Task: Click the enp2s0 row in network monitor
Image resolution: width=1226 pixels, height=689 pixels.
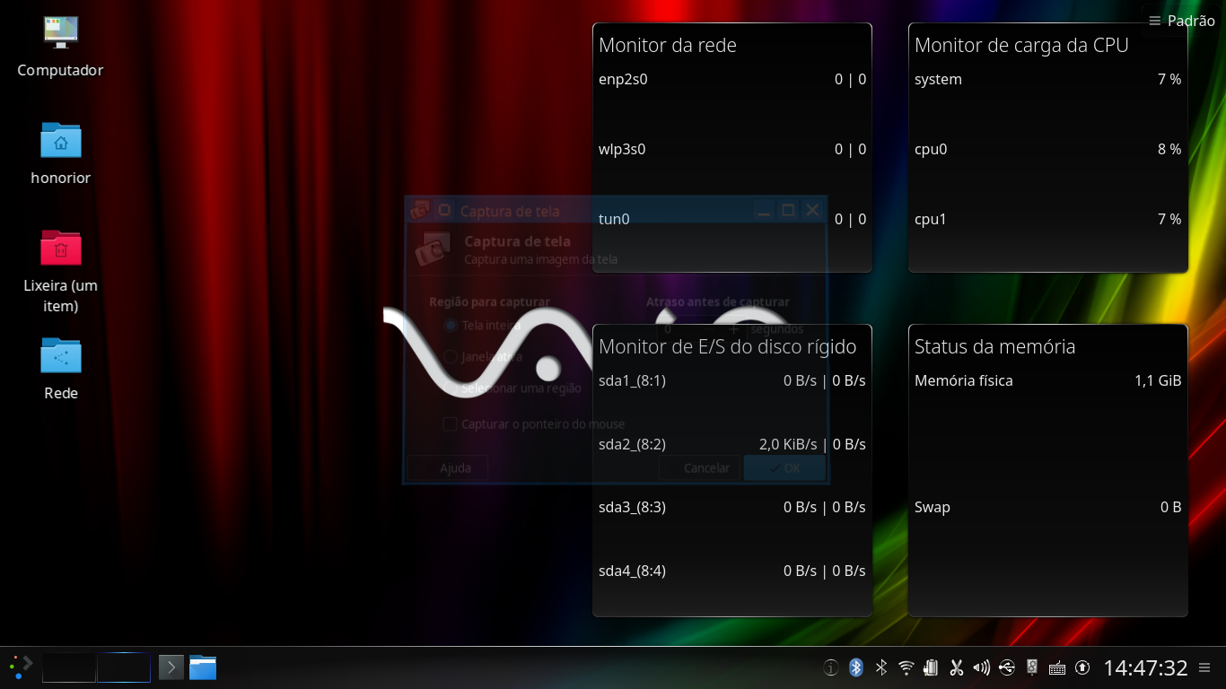Action: click(x=732, y=79)
